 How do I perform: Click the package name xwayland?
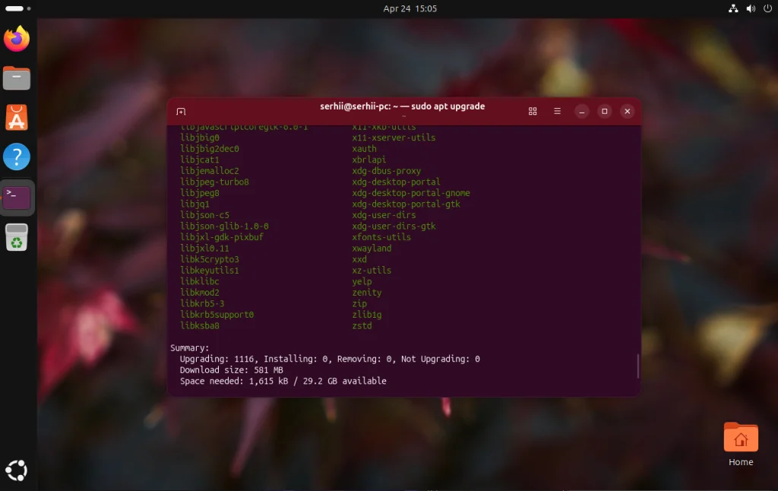point(371,249)
